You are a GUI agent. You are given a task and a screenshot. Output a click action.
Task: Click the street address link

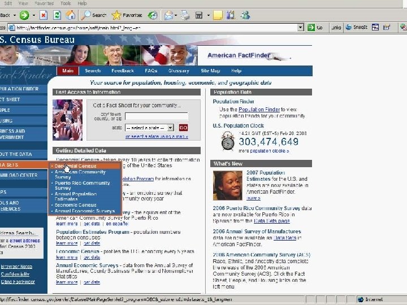click(25, 241)
